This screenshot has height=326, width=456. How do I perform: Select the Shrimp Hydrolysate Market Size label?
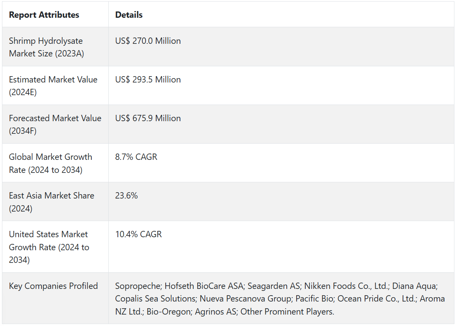[x=46, y=47]
